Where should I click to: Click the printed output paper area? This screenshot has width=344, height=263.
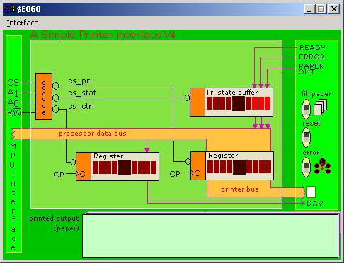tap(210, 236)
